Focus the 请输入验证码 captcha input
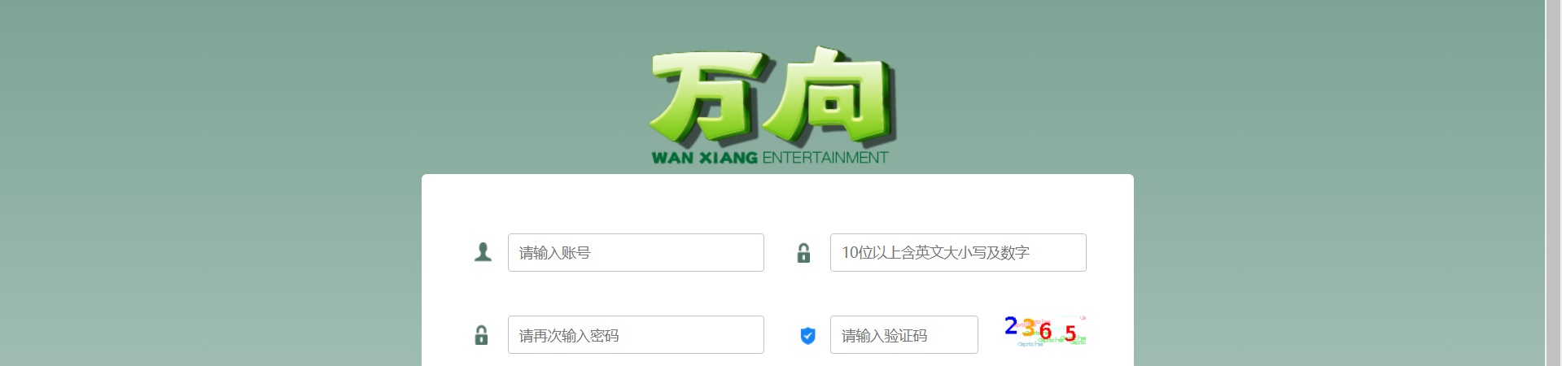Image resolution: width=1562 pixels, height=366 pixels. 904,334
